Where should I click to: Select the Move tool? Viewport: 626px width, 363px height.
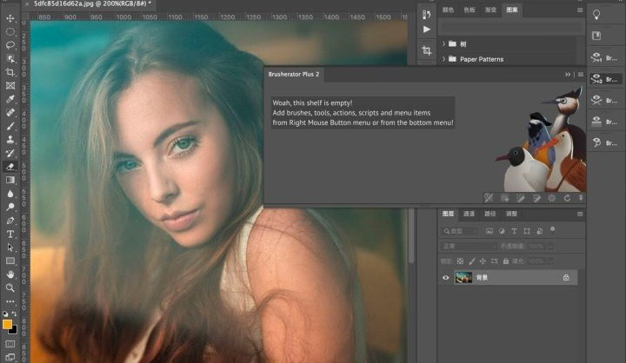(x=10, y=18)
